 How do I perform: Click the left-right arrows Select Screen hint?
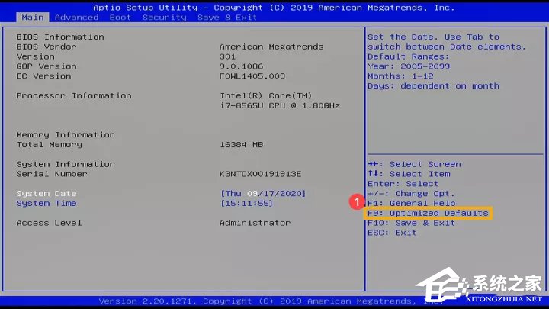414,164
